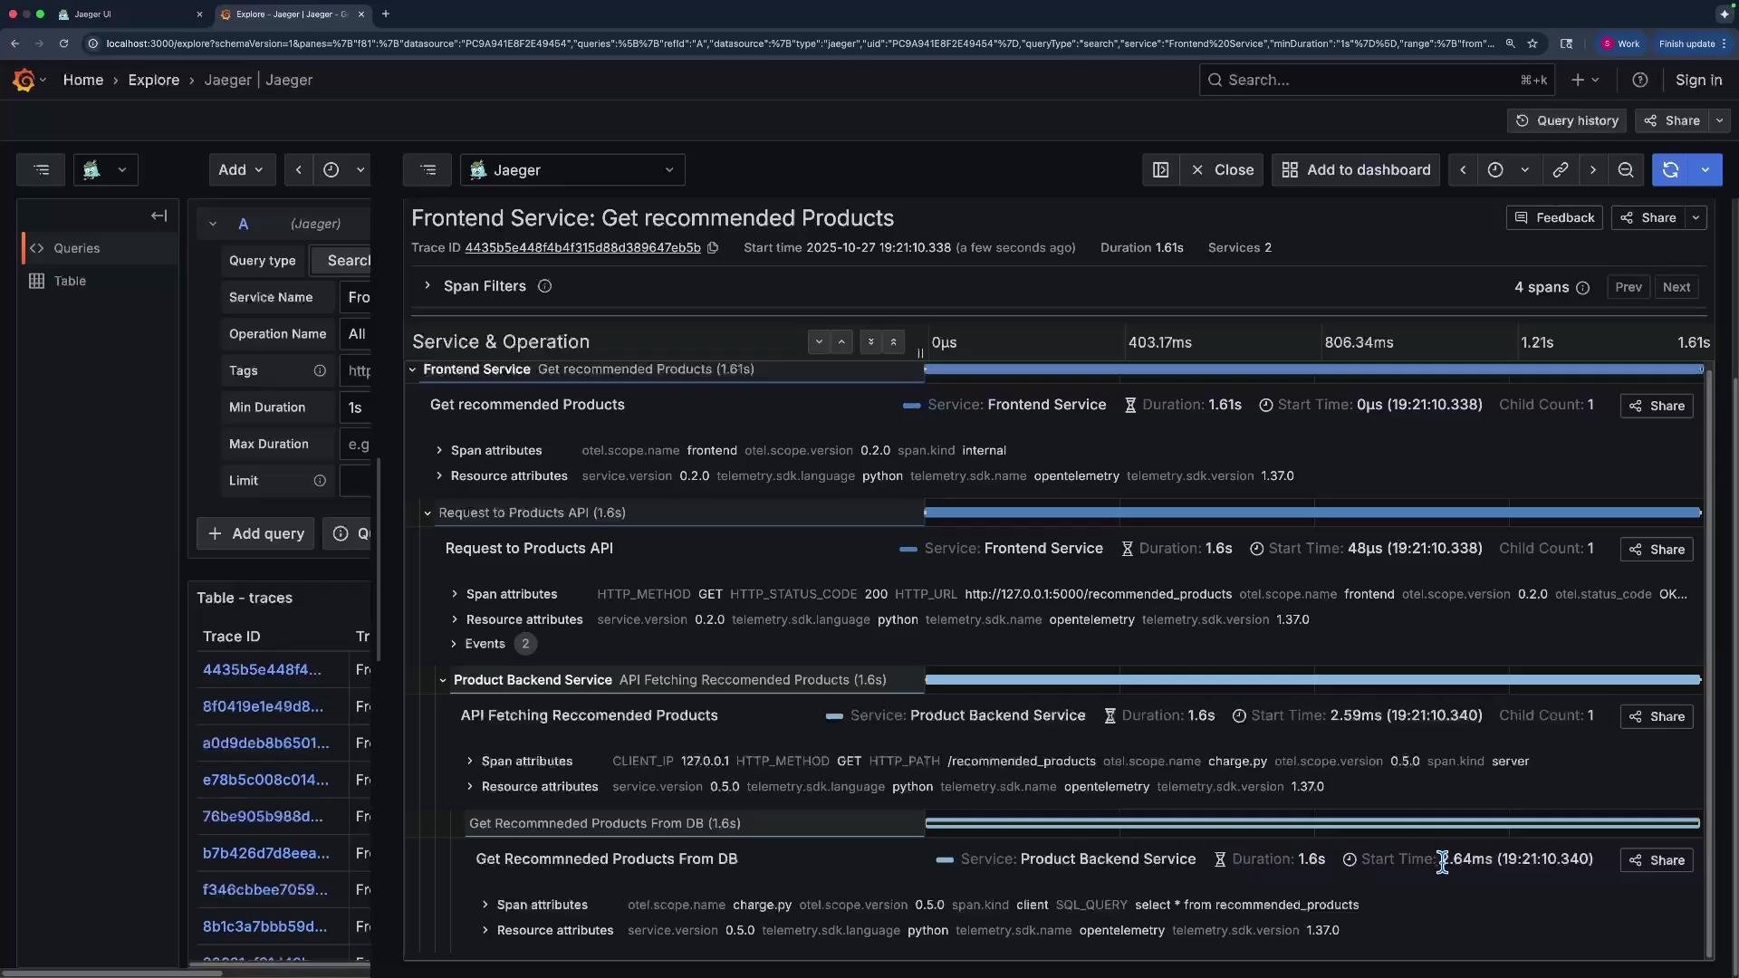Viewport: 1739px width, 978px height.
Task: Click Add query button
Action: coord(255,534)
